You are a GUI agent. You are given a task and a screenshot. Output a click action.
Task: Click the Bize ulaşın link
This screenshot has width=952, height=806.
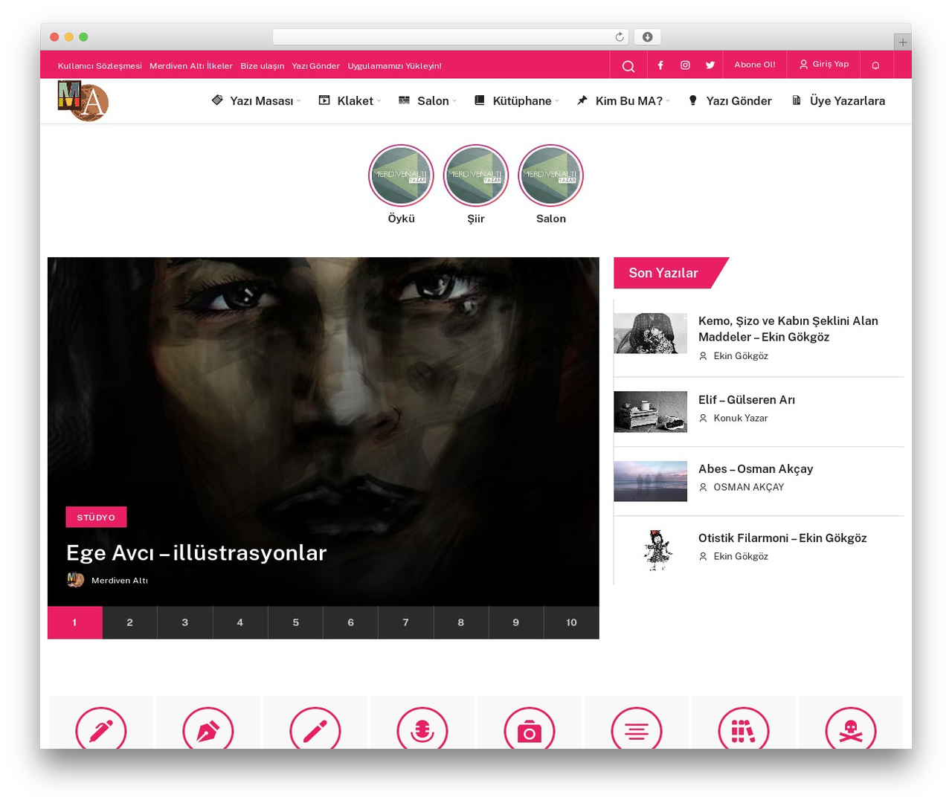(x=263, y=66)
